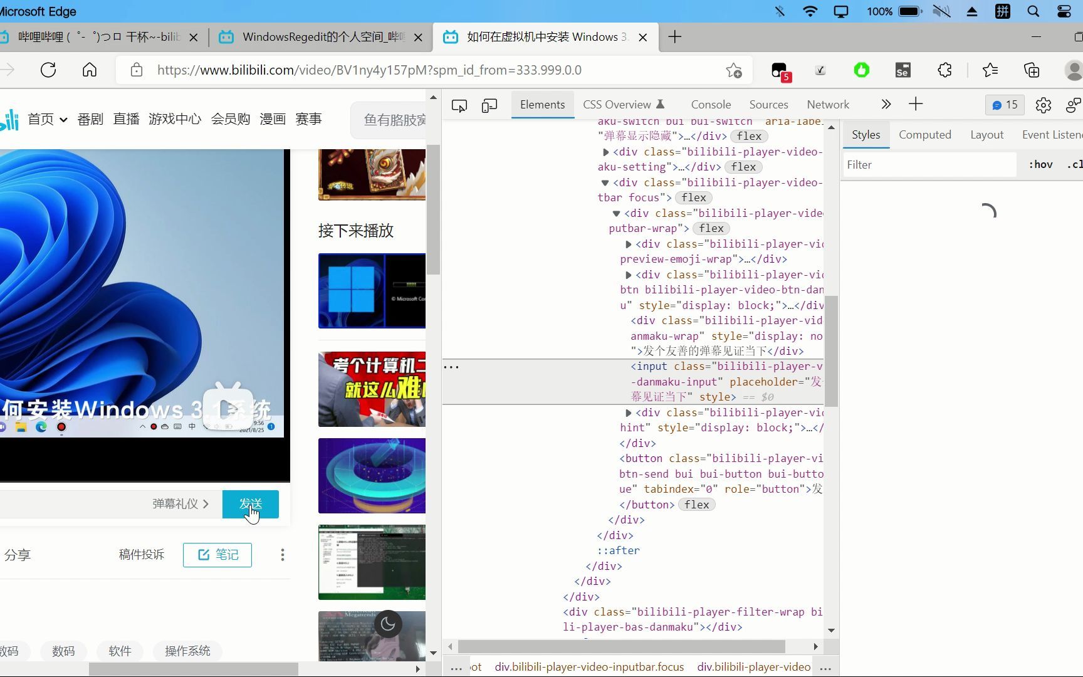This screenshot has height=677, width=1083.
Task: Click the green circular extension icon
Action: pos(862,70)
